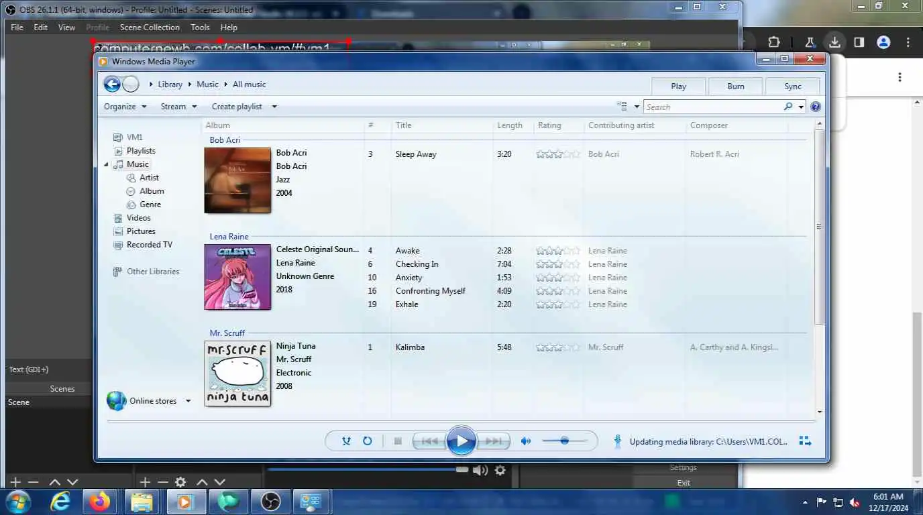
Task: Open the Chrome profile avatar
Action: (883, 42)
